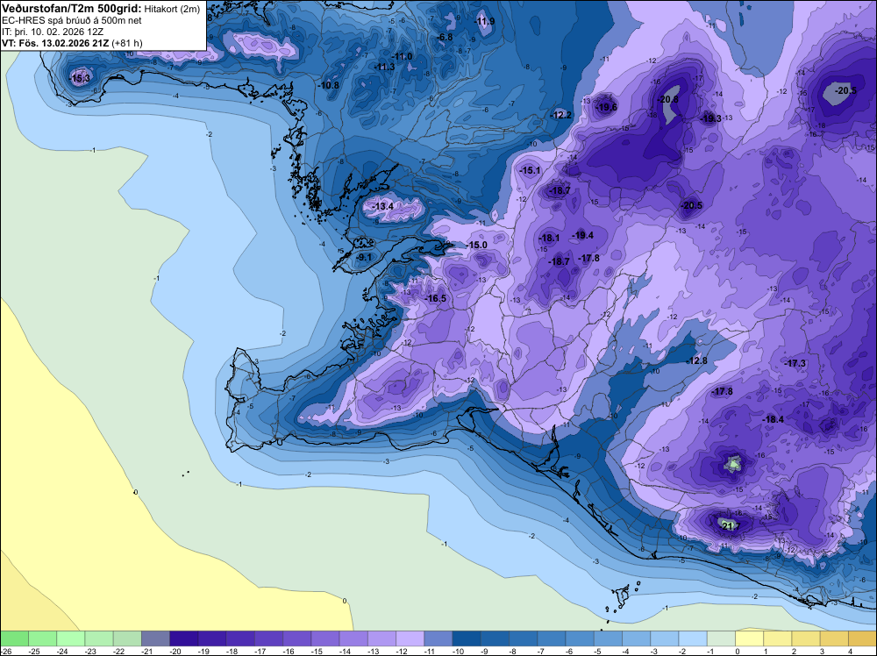Click the -20.8 temperature label
877x656 pixels.
tap(667, 99)
